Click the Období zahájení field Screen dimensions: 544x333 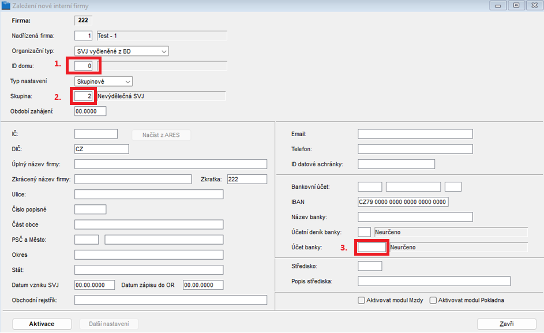tap(90, 111)
